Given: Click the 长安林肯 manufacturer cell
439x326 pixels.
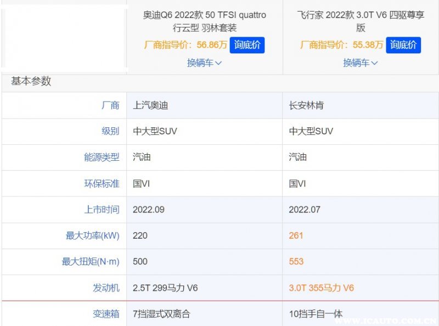Looking at the screenshot, I should [306, 105].
